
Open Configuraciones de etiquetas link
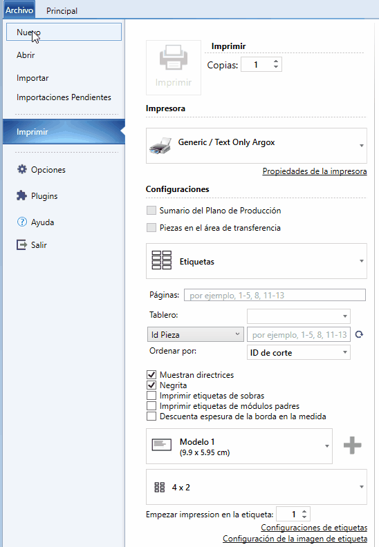314,528
